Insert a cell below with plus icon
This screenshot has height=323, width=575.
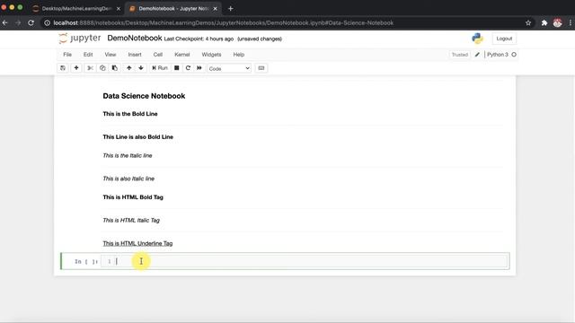[76, 68]
